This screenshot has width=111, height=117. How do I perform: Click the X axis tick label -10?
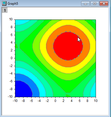point(15,101)
